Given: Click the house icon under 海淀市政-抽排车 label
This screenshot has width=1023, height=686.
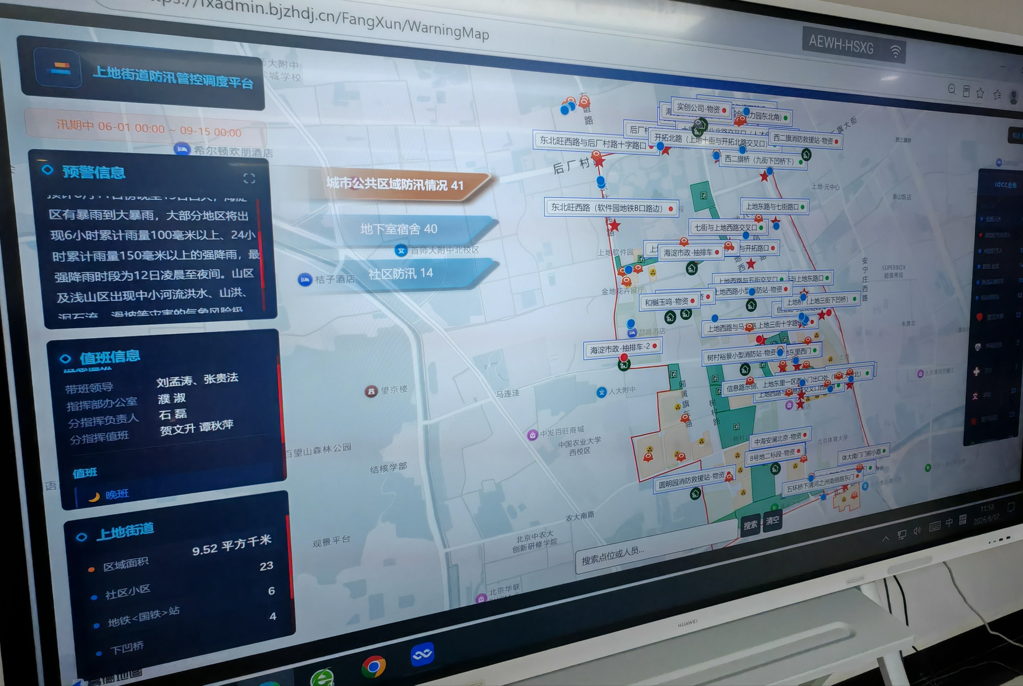Looking at the screenshot, I should [691, 268].
